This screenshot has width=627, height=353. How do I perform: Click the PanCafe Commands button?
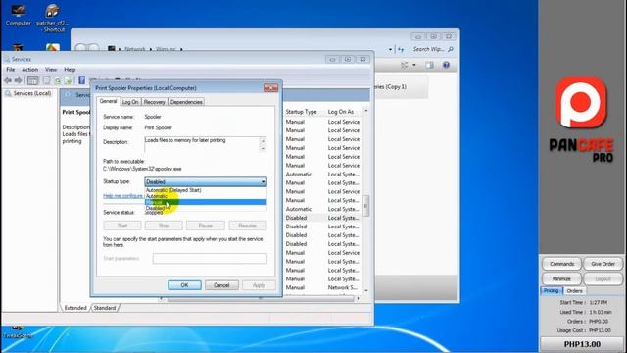click(x=561, y=264)
